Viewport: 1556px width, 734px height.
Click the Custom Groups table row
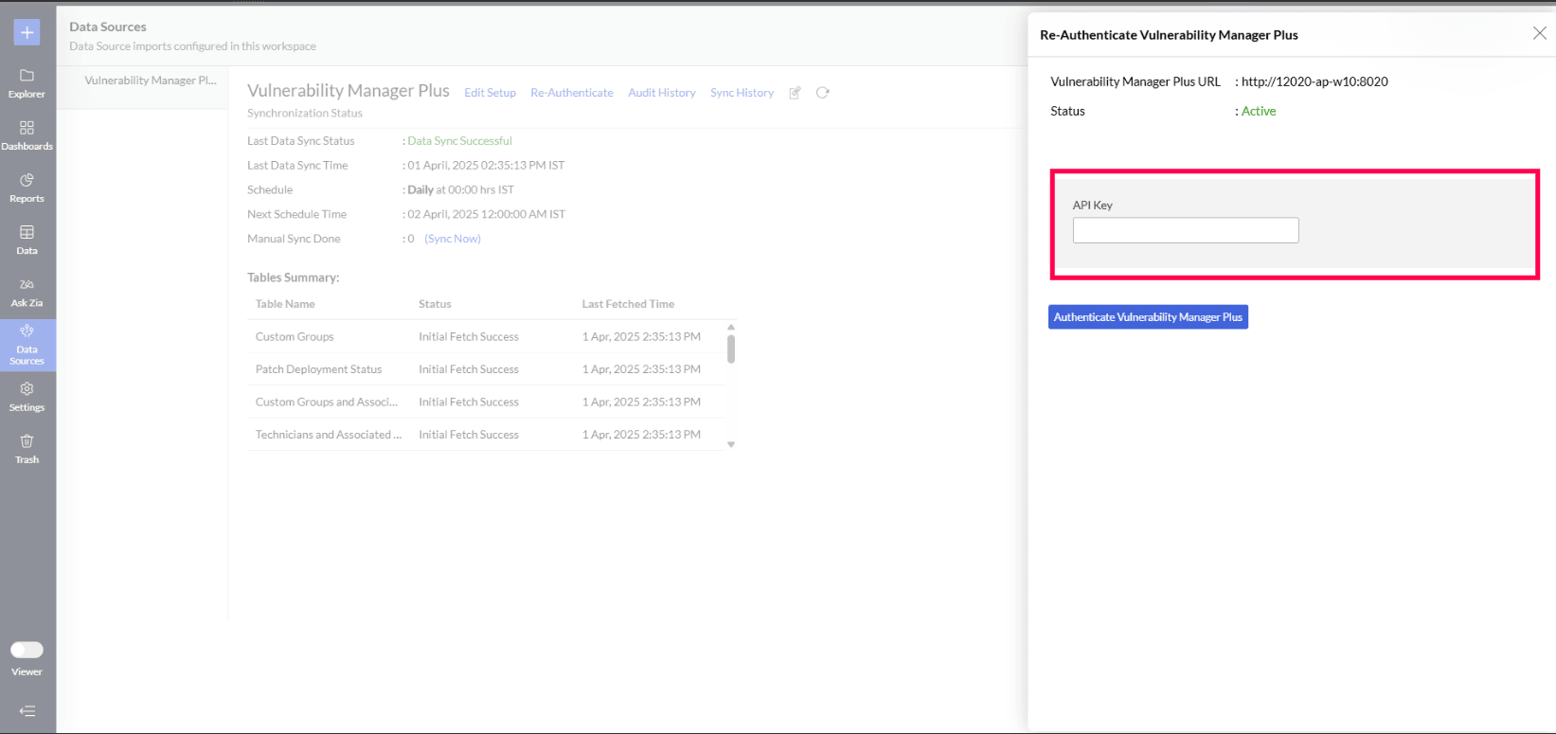pos(486,337)
